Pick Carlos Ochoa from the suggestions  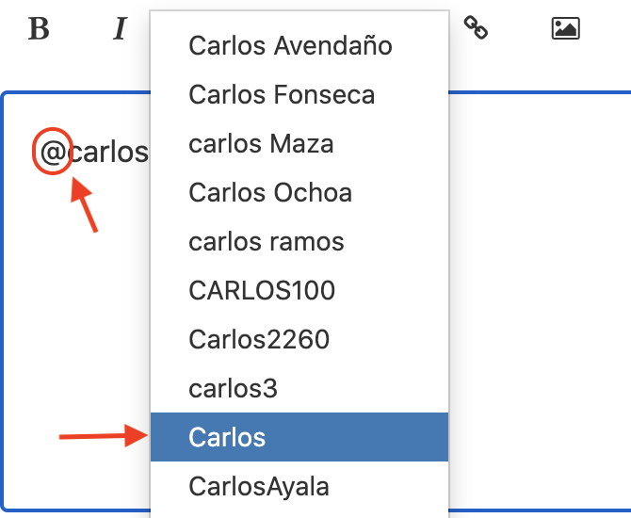(299, 192)
